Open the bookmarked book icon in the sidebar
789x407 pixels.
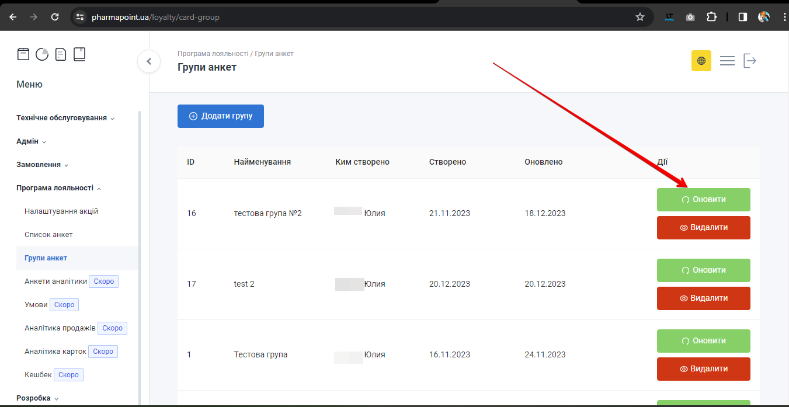79,54
